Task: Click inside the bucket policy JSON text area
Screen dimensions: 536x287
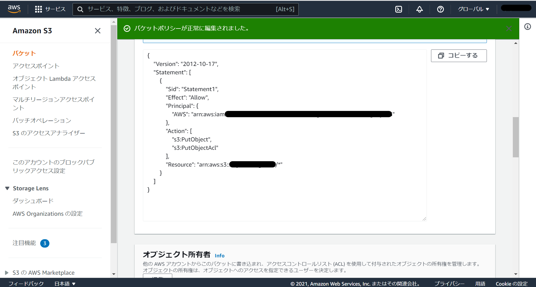Action: (285, 136)
